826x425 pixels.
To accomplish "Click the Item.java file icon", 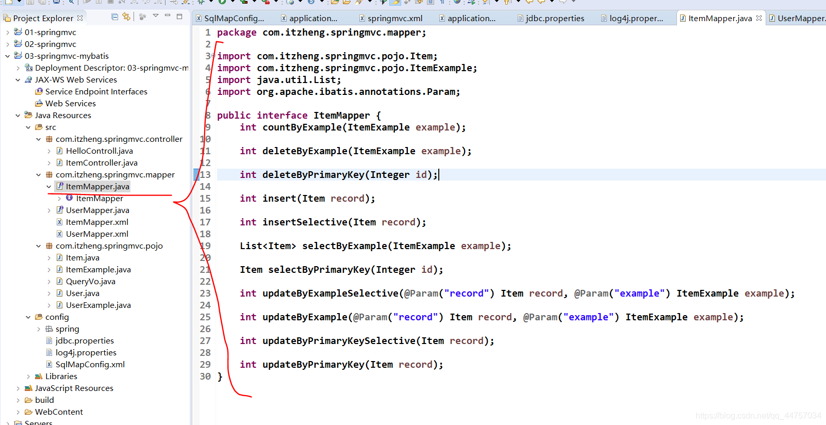I will pos(59,257).
